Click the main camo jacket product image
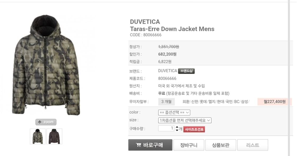The height and width of the screenshot is (156, 298). tap(46, 65)
